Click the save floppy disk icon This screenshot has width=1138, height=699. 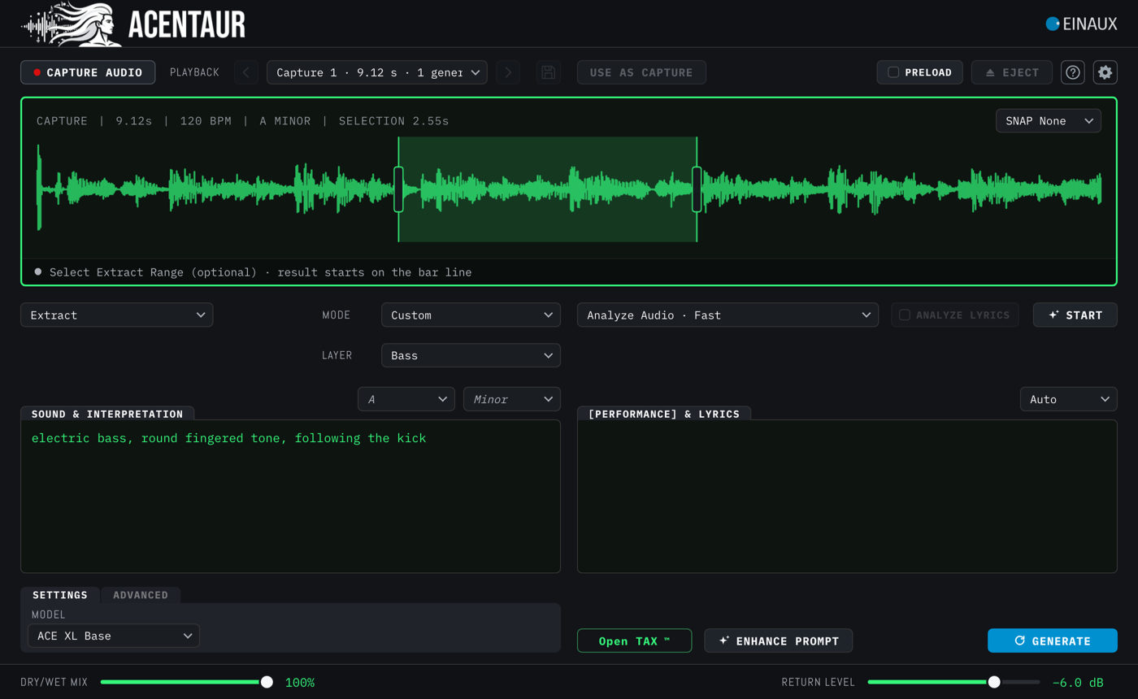(x=549, y=72)
